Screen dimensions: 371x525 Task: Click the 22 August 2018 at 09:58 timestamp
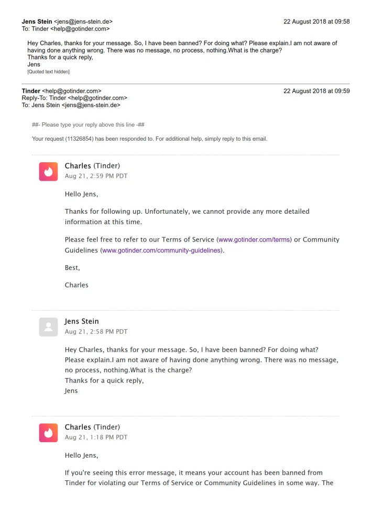coord(317,22)
